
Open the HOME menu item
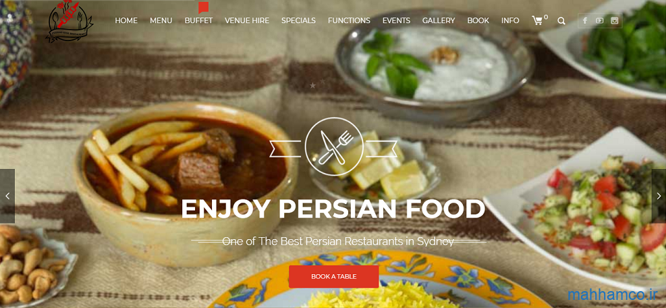tap(126, 20)
